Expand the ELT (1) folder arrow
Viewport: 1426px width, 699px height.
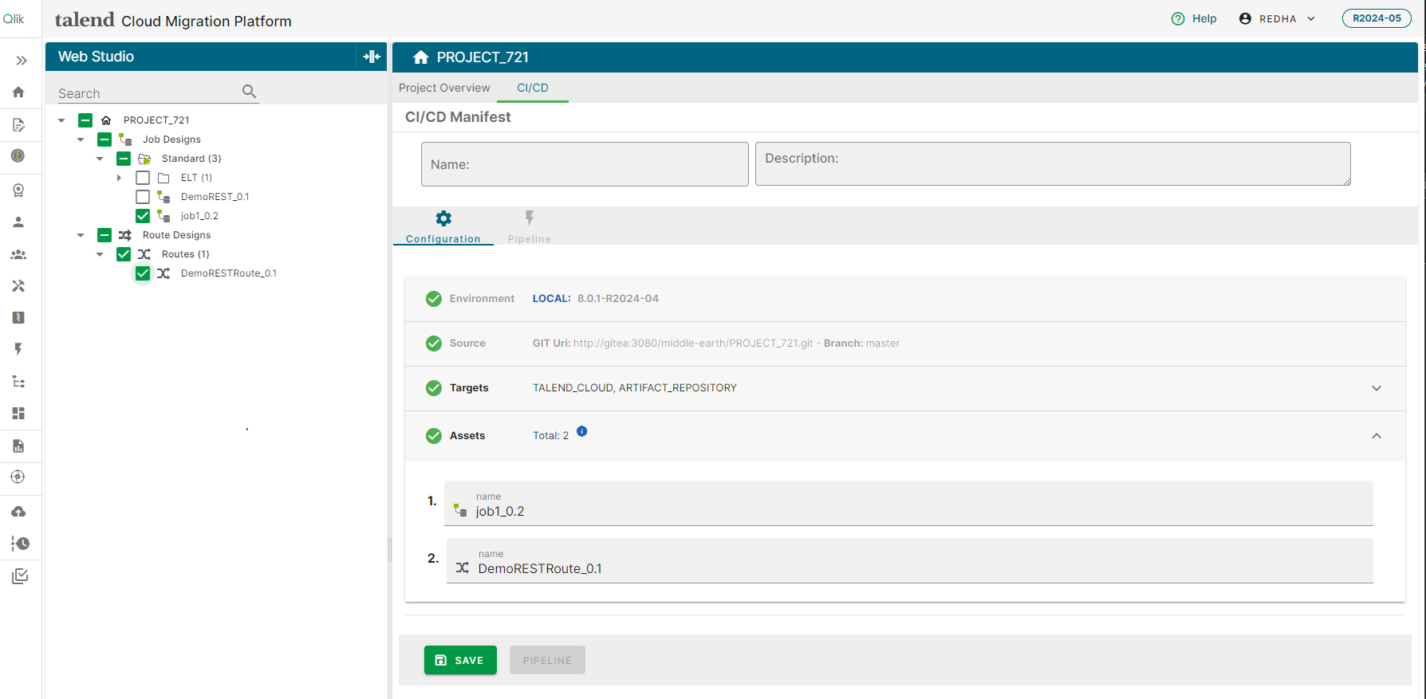tap(119, 178)
